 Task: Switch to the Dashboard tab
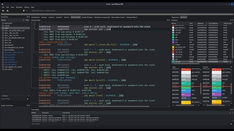point(35,17)
